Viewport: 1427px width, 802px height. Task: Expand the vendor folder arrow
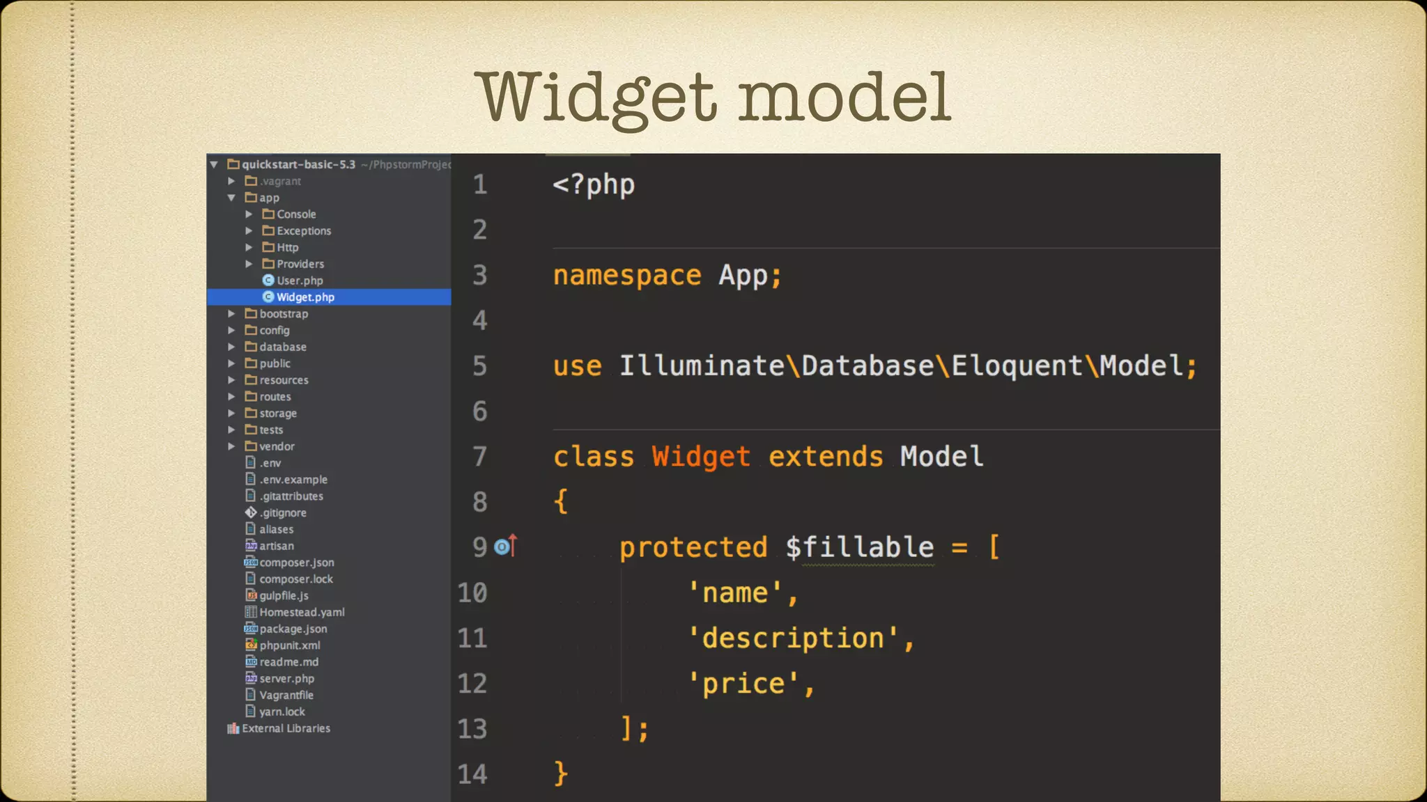[231, 446]
